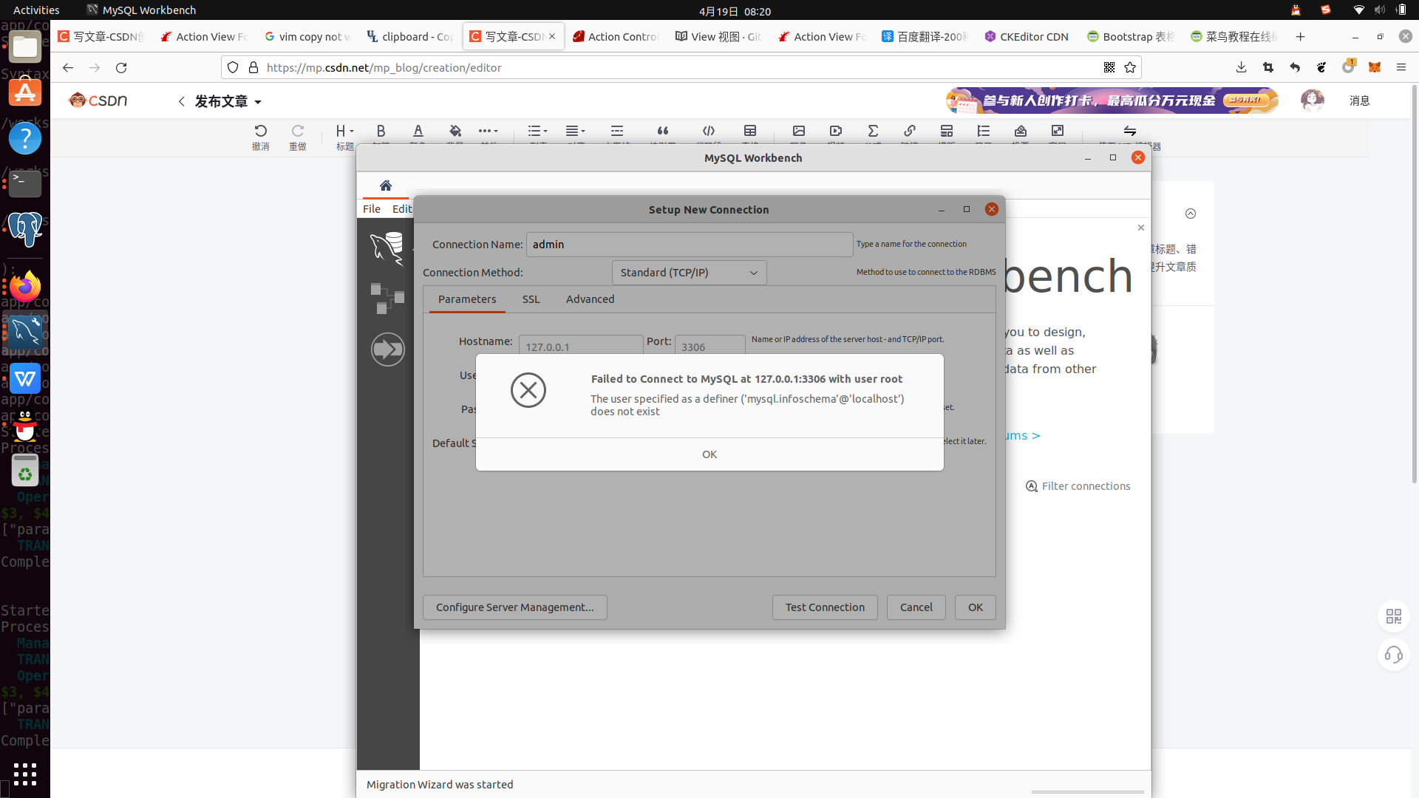Image resolution: width=1419 pixels, height=798 pixels.
Task: Open the migration wizard arrow icon
Action: 387,349
